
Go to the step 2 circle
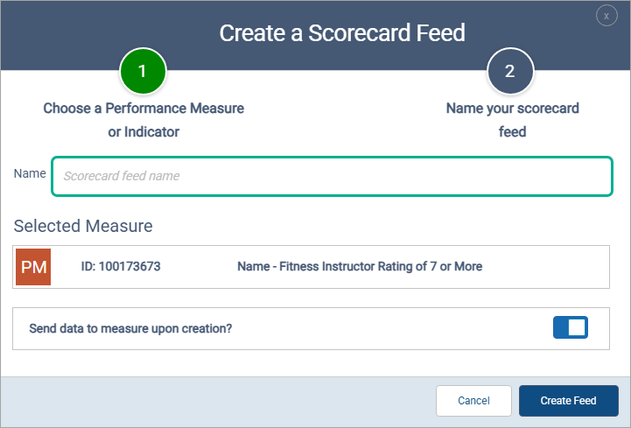(x=510, y=73)
